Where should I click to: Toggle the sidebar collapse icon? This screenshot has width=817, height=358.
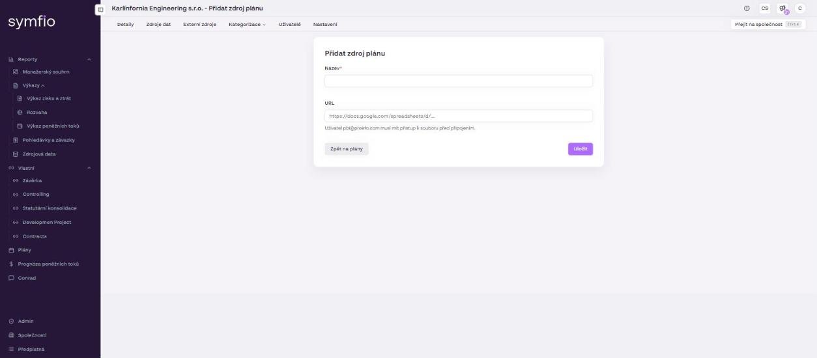tap(100, 10)
